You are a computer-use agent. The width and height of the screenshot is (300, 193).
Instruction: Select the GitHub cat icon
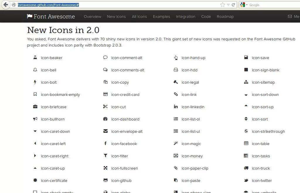[105, 180]
